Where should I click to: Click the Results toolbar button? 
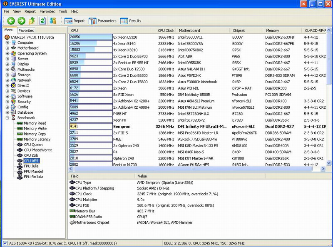point(131,21)
